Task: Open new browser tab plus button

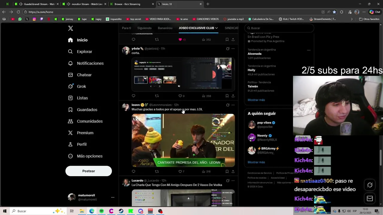Action: (x=208, y=4)
